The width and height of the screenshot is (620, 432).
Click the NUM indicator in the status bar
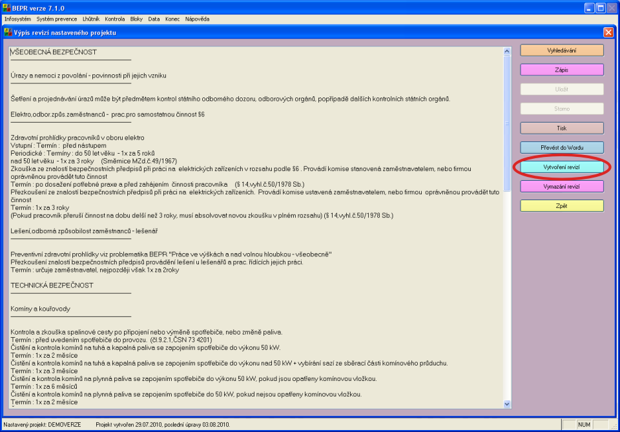pyautogui.click(x=584, y=424)
